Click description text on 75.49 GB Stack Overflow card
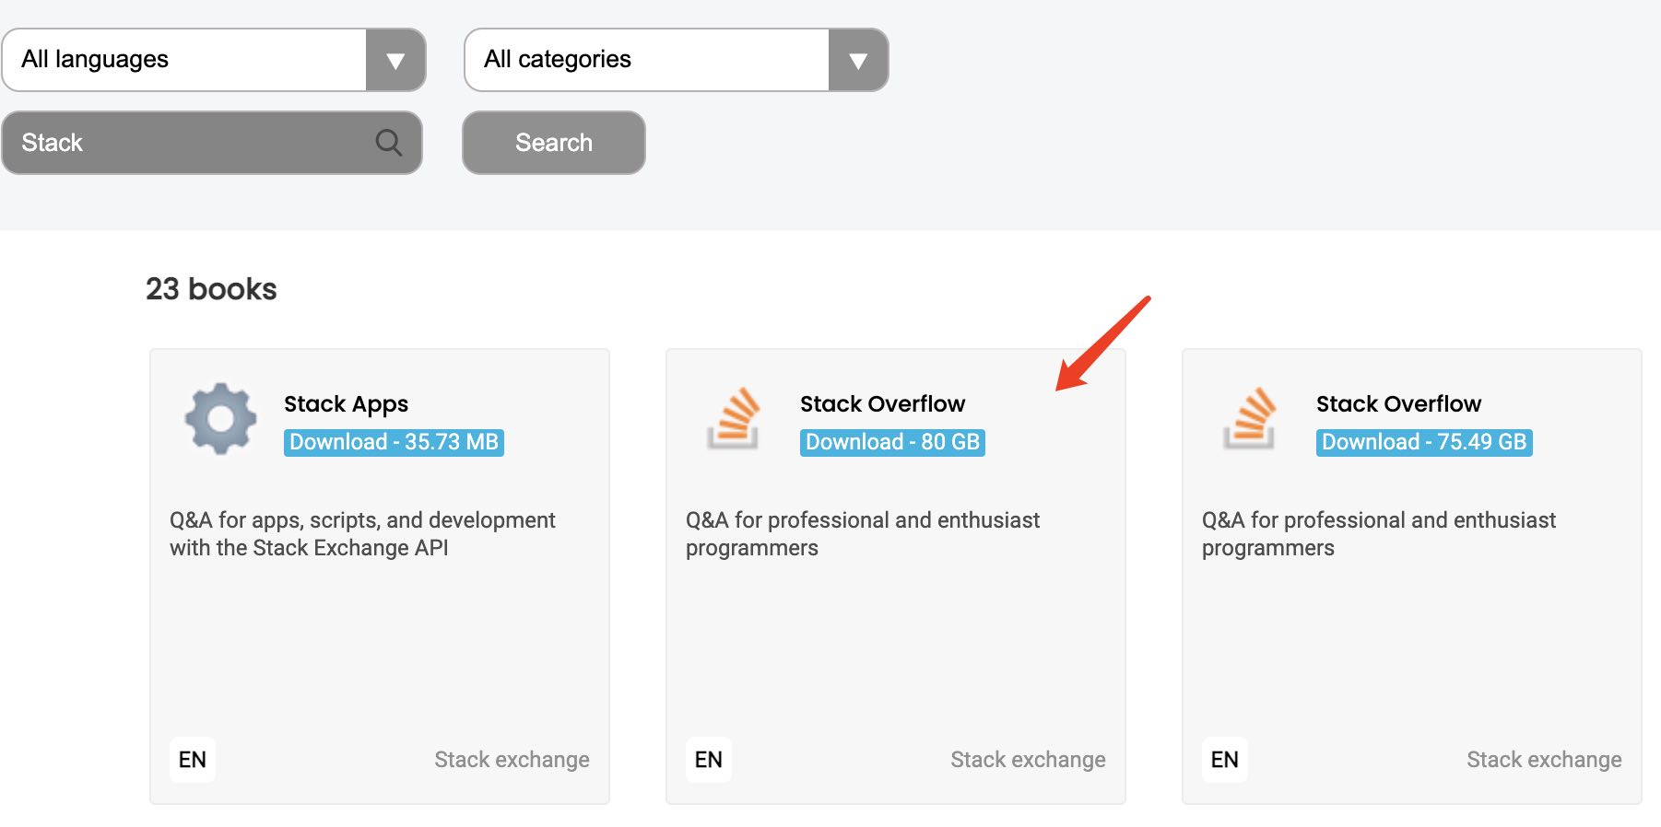1661x827 pixels. 1379,534
